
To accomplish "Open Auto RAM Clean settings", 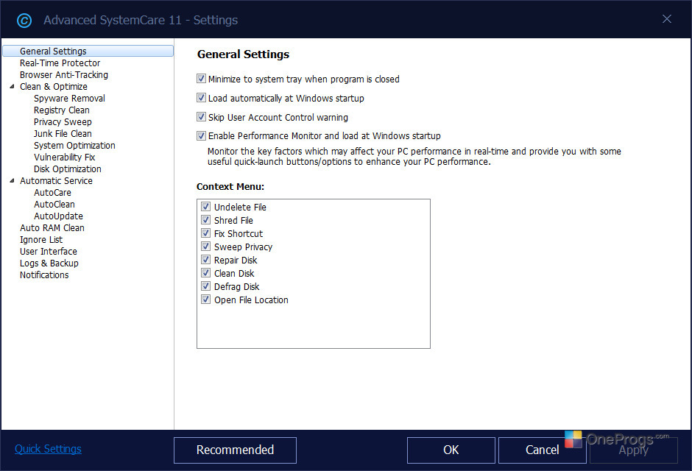I will (52, 228).
